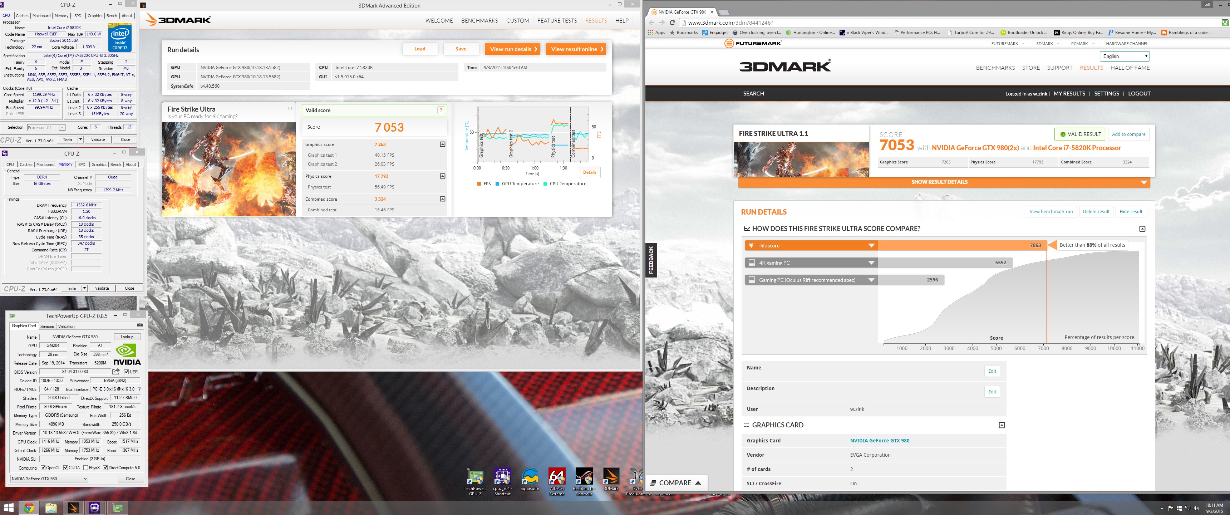Open the 3DMark desktop shortcut icon
The width and height of the screenshot is (1230, 515).
pos(611,480)
